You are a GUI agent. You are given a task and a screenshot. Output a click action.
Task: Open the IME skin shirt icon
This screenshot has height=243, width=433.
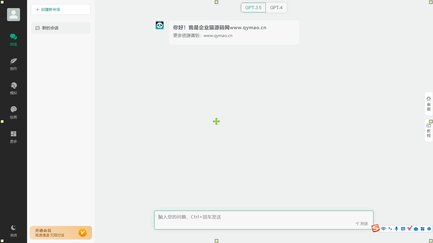click(409, 229)
